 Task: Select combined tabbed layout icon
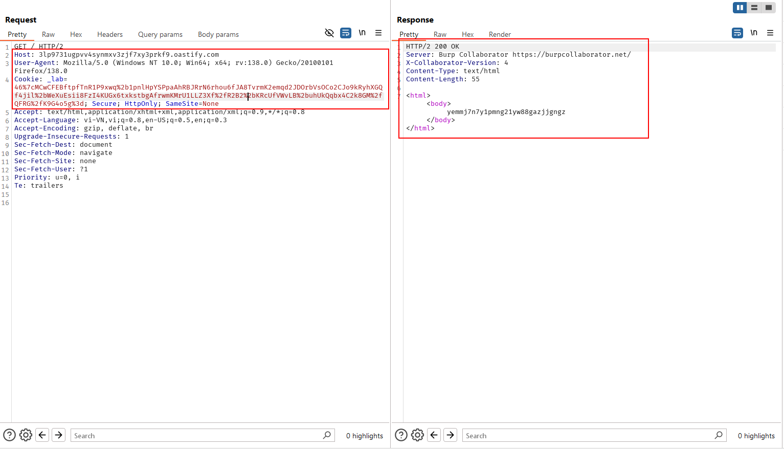(x=769, y=8)
